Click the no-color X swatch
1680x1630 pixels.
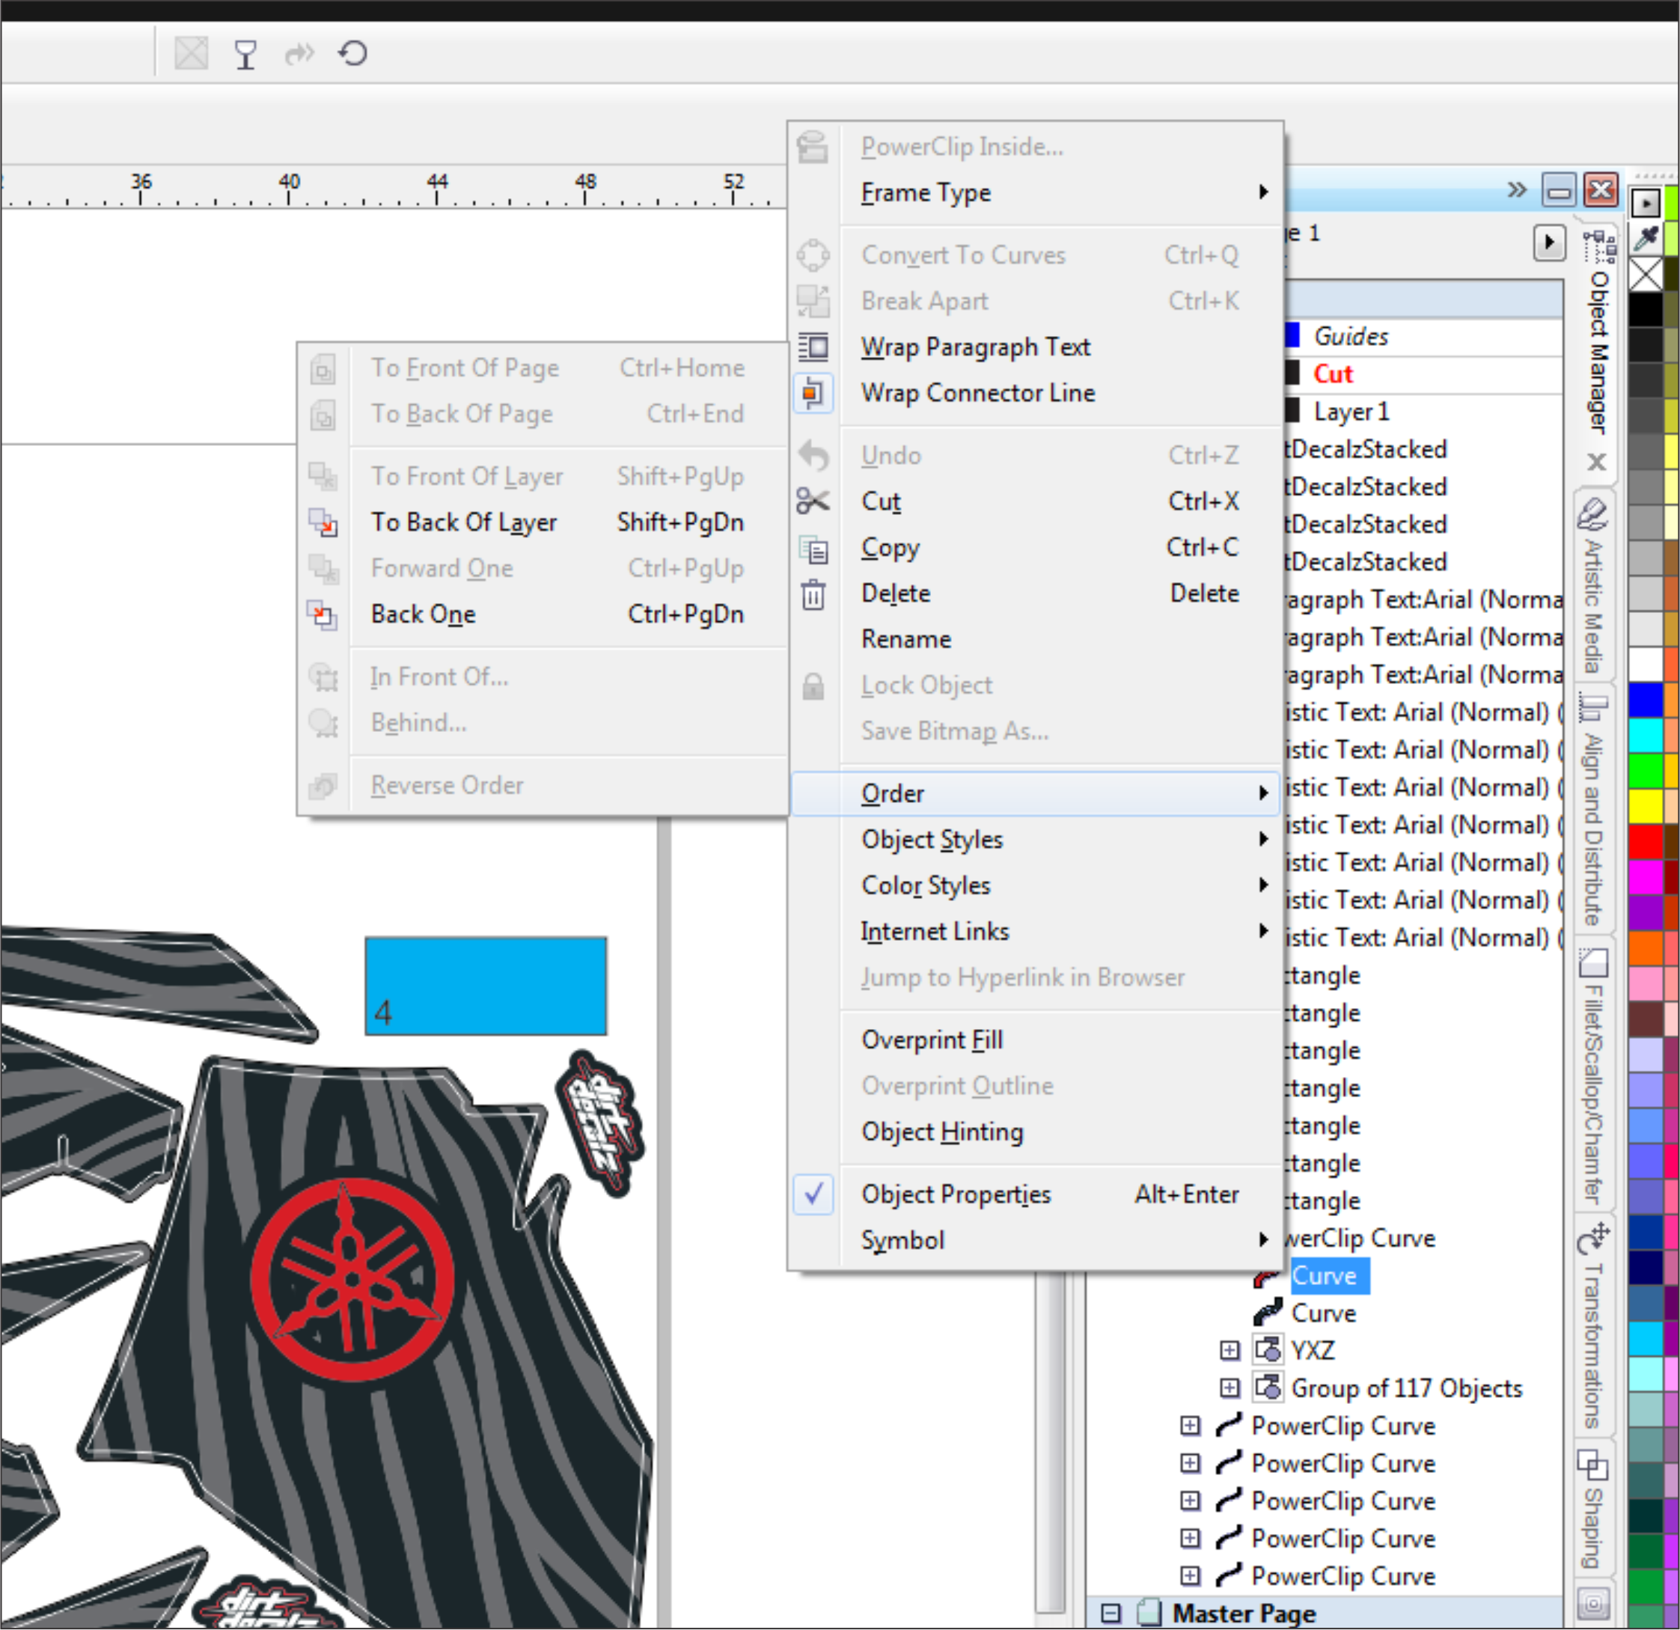(x=1646, y=275)
